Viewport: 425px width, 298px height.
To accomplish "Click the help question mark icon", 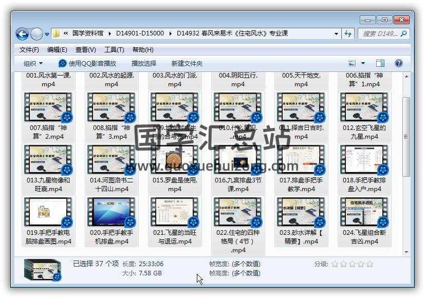I will coord(398,63).
